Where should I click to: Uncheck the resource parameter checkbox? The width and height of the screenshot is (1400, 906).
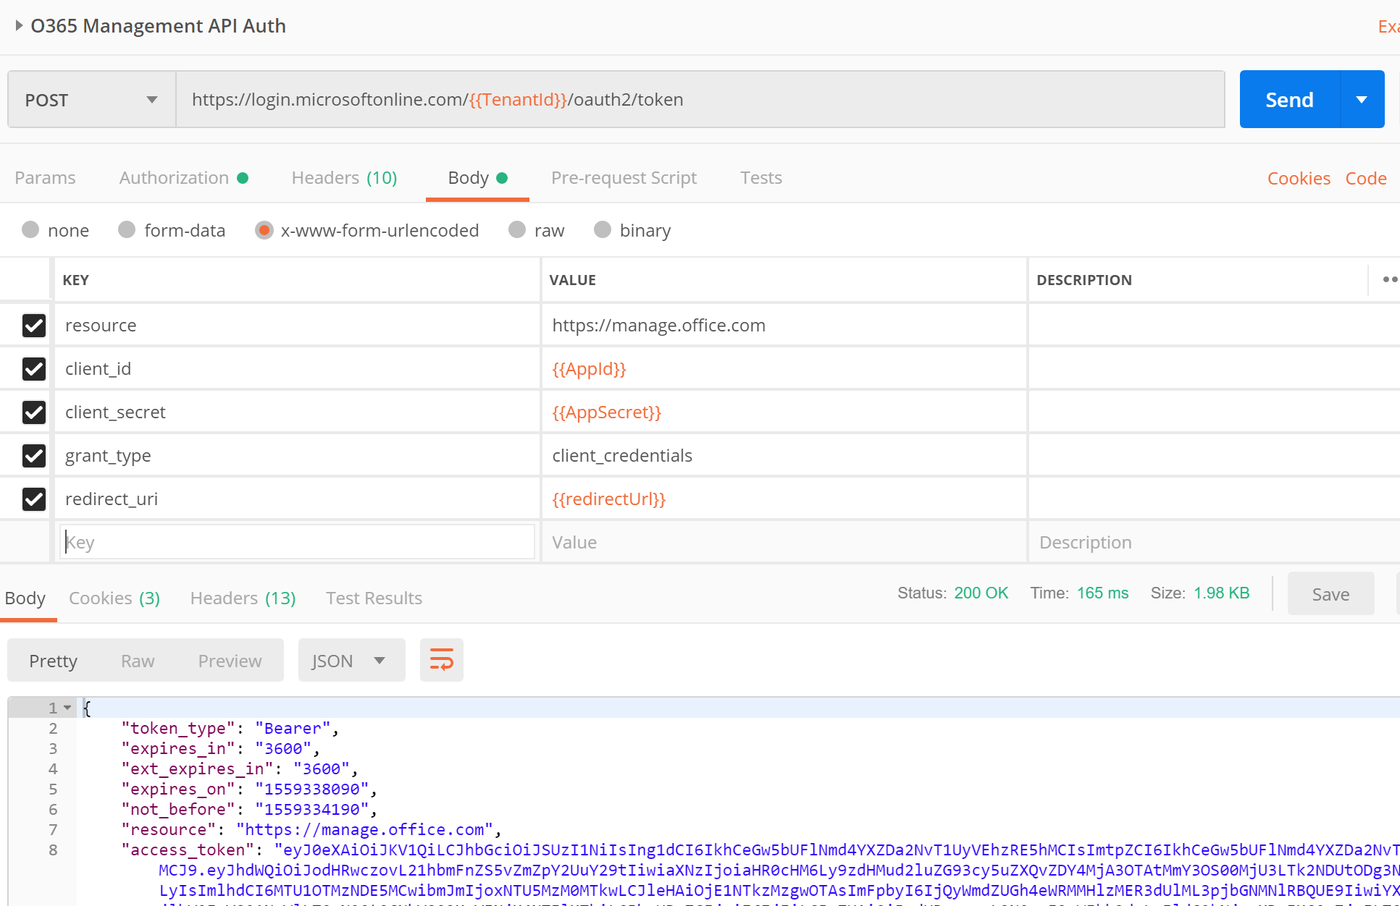click(34, 326)
